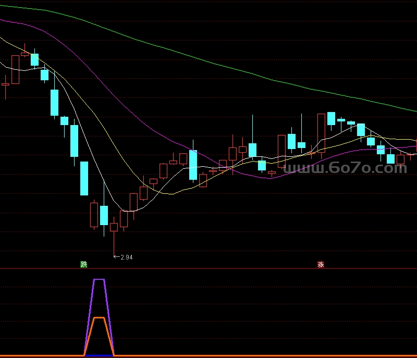This screenshot has height=358, width=417.
Task: Click the purple indicator peak top
Action: (99, 280)
